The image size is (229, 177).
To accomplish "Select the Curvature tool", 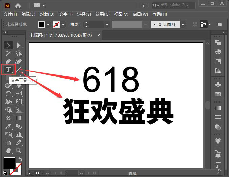I will pos(19,61).
